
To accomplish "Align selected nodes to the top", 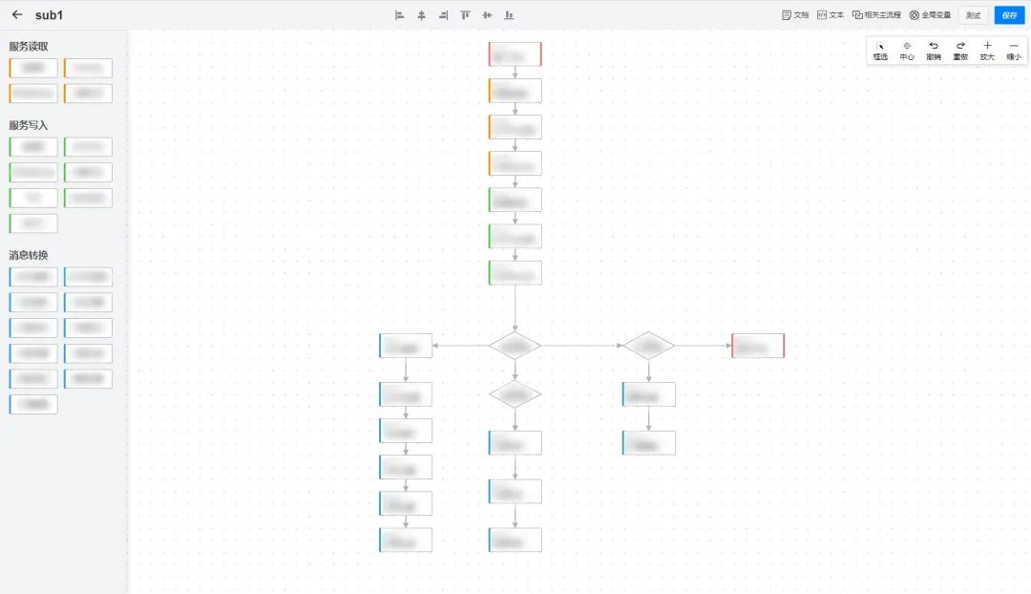I will click(466, 15).
